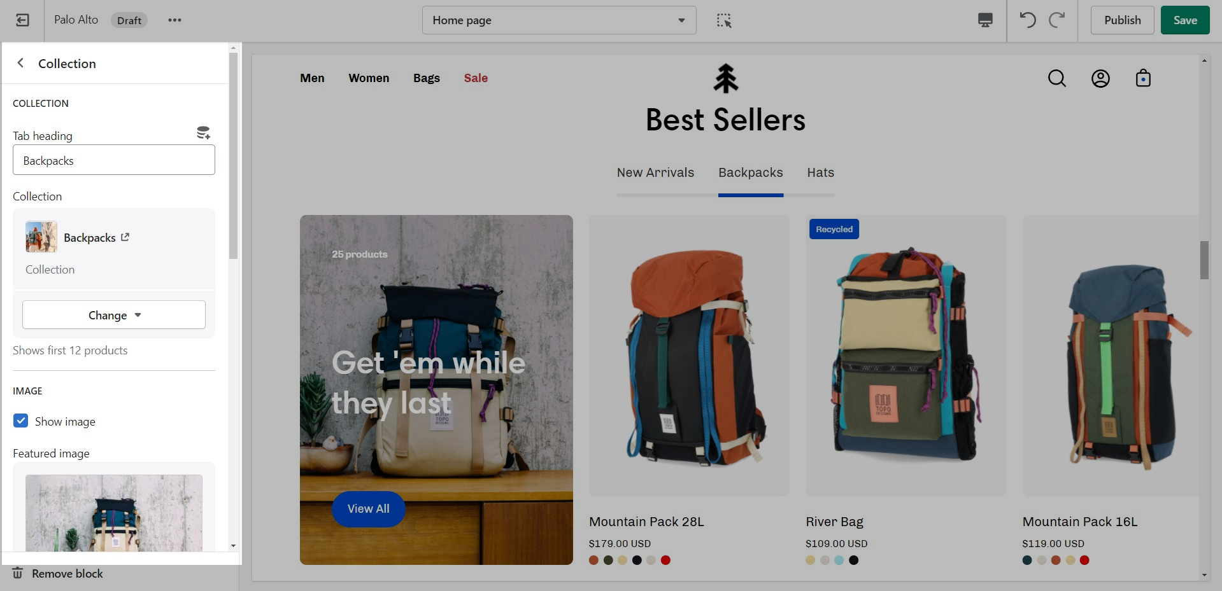Click the exit editor icon
The height and width of the screenshot is (591, 1222).
22,20
